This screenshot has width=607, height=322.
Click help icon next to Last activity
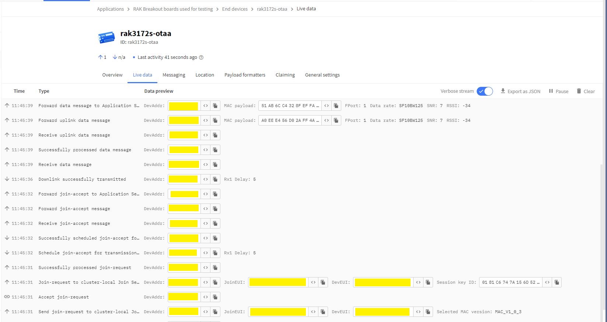[x=201, y=57]
